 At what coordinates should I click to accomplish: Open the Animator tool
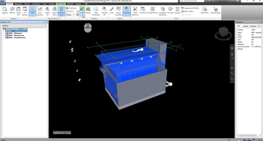pyautogui.click(x=171, y=11)
